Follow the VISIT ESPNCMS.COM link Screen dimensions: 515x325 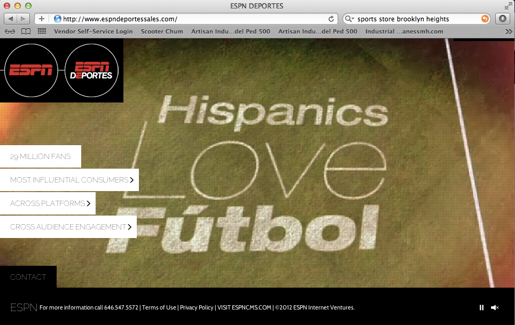(244, 307)
